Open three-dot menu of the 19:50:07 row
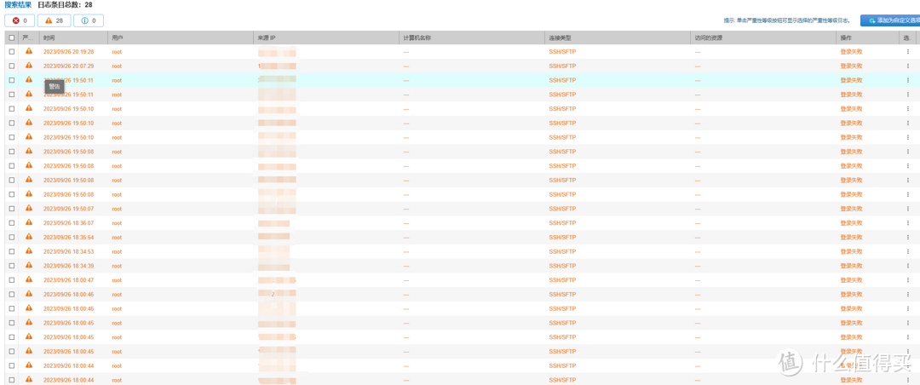 pyautogui.click(x=907, y=209)
